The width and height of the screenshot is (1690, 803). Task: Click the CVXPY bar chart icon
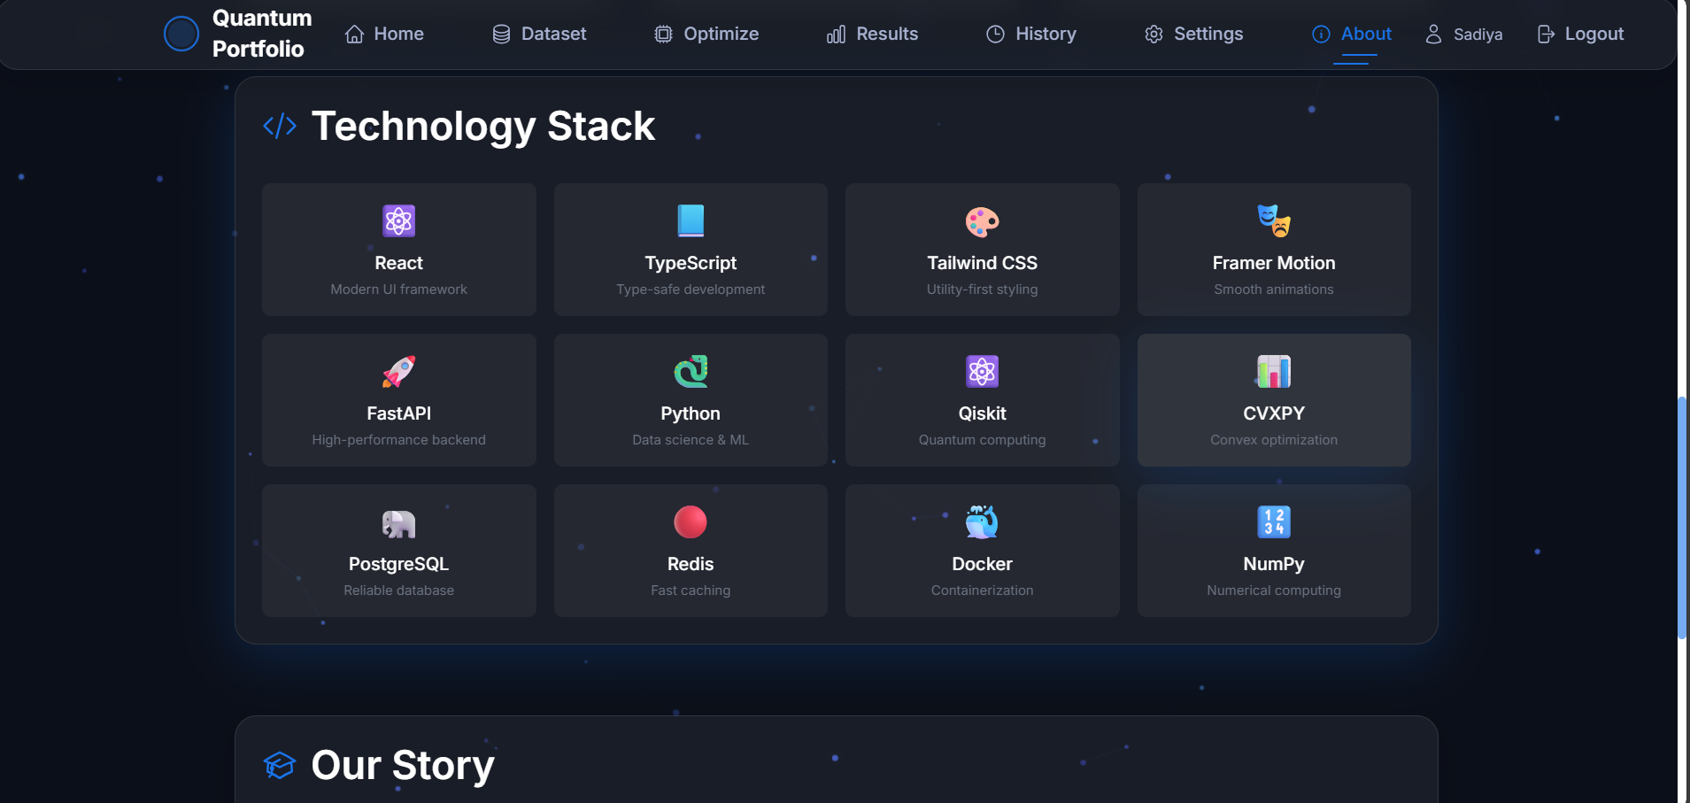(1274, 372)
